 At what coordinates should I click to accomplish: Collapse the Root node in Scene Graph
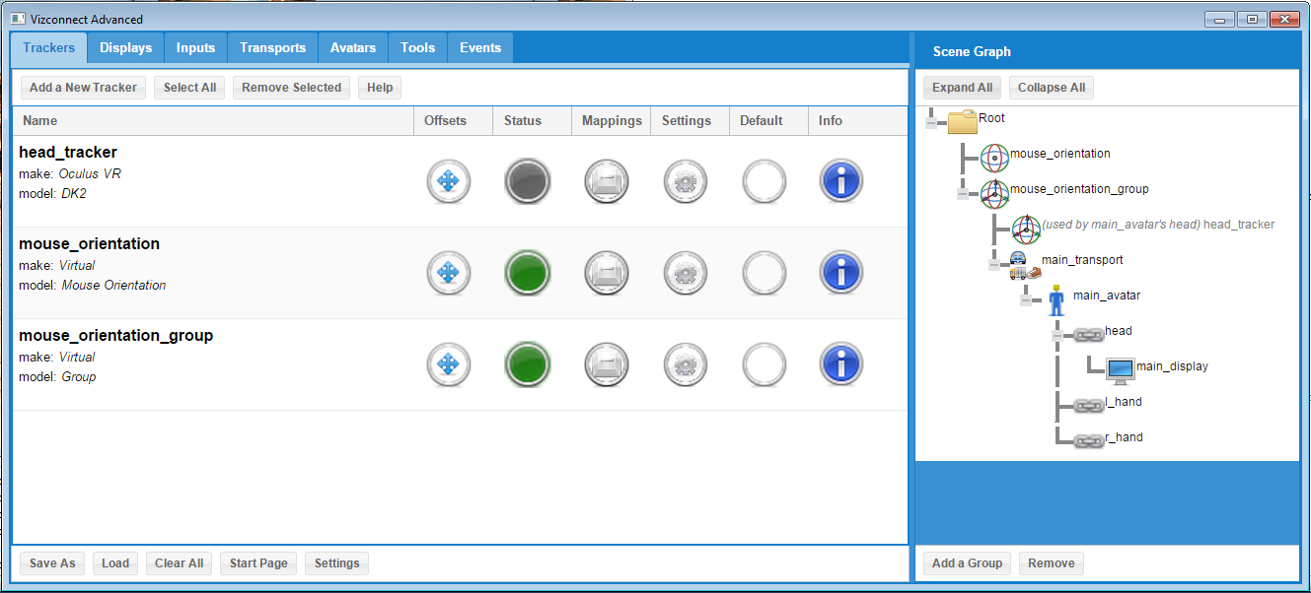tap(930, 123)
